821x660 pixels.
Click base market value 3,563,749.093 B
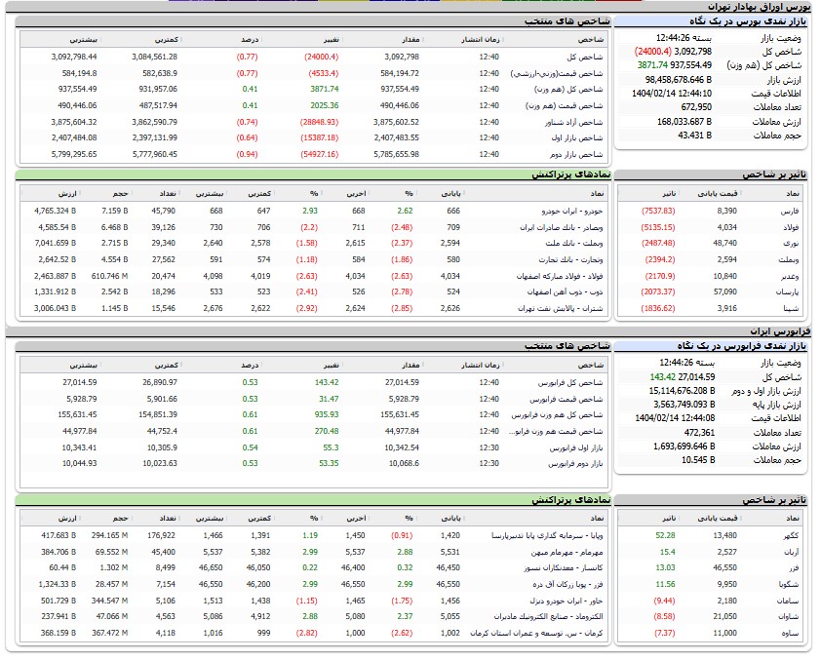coord(684,404)
